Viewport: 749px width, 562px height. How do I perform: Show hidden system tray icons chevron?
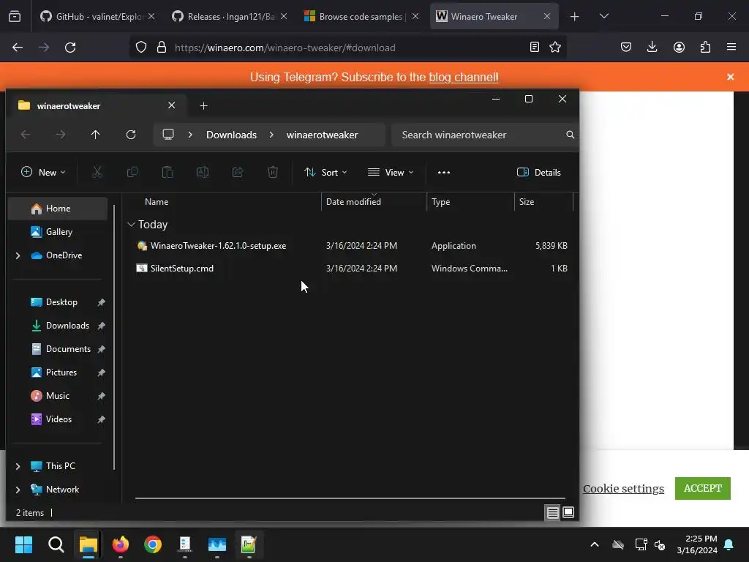pos(594,544)
